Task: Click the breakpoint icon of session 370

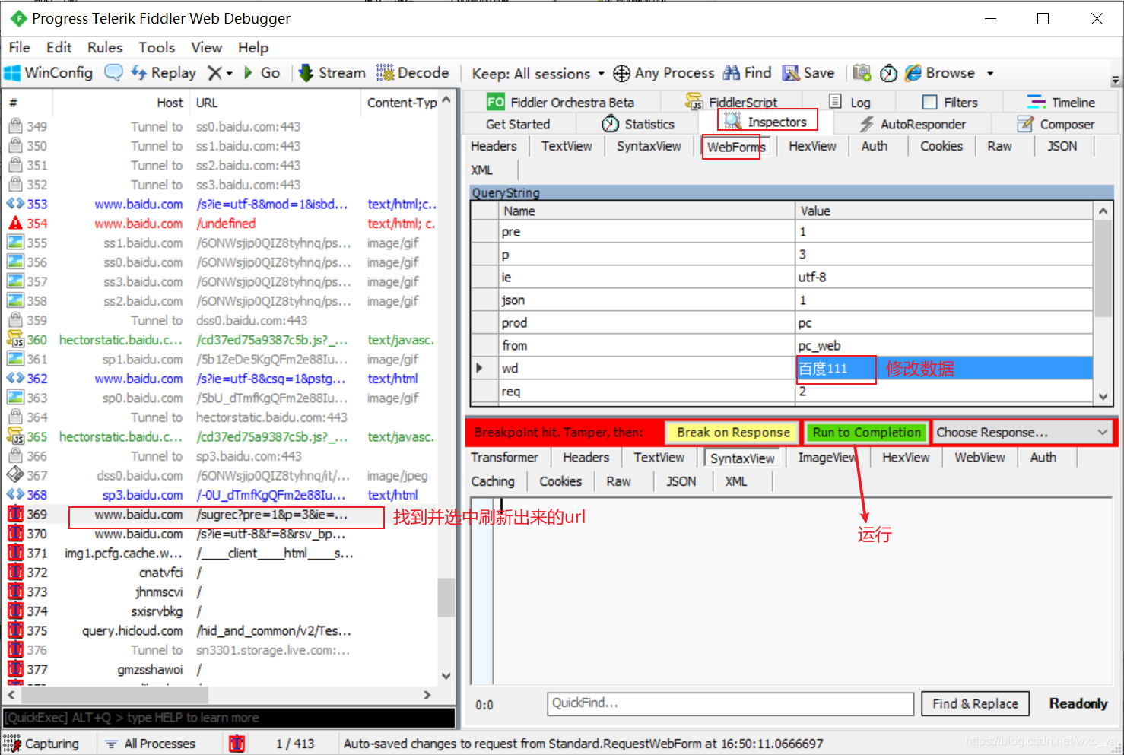Action: click(x=15, y=534)
